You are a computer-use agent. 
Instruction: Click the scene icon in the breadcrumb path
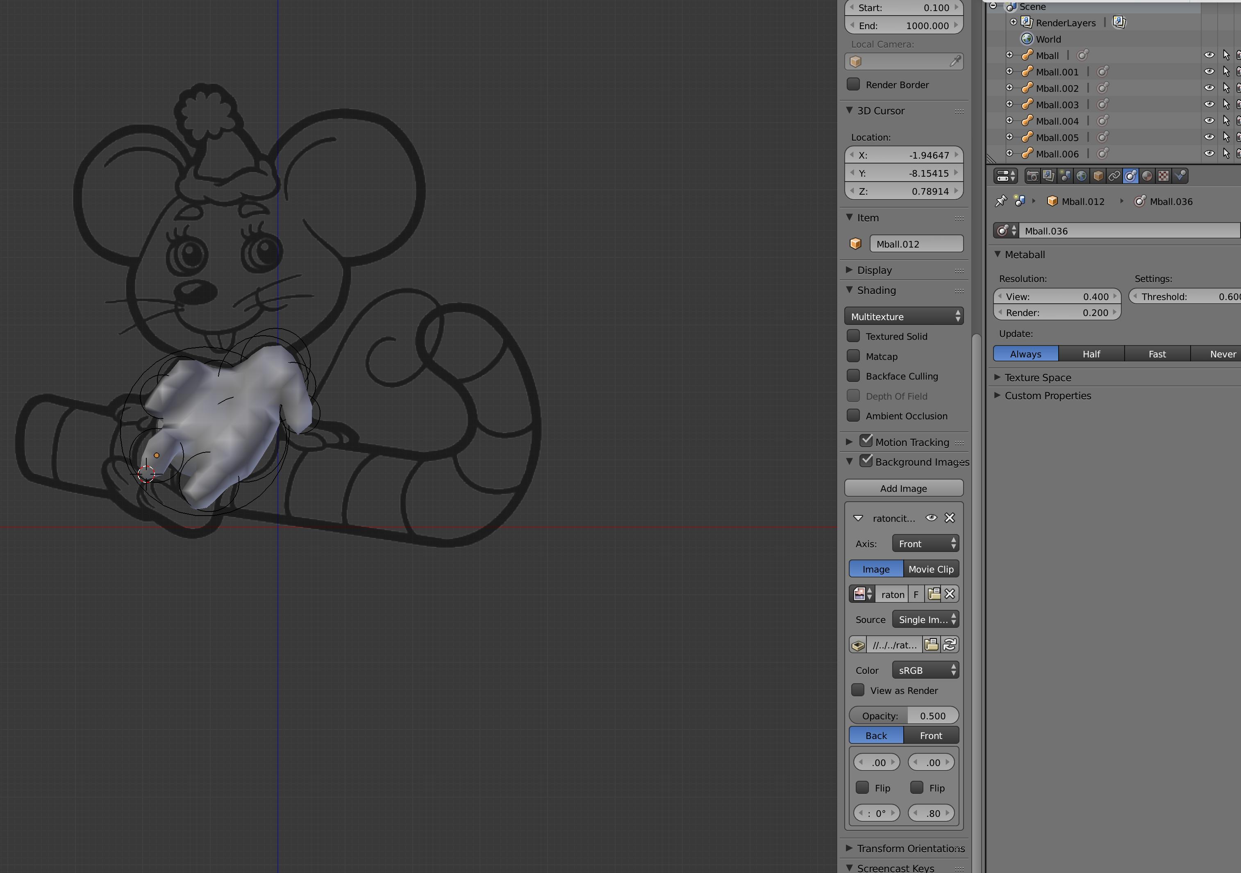coord(1019,201)
